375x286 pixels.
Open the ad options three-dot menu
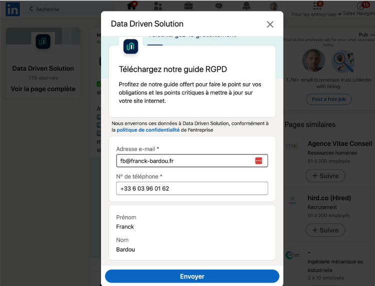[x=371, y=35]
